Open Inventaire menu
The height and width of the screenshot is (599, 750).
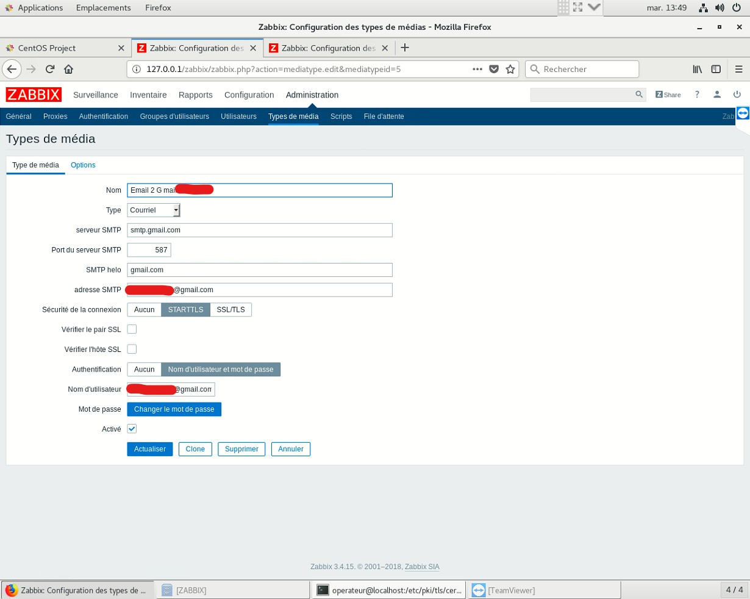[x=148, y=95]
